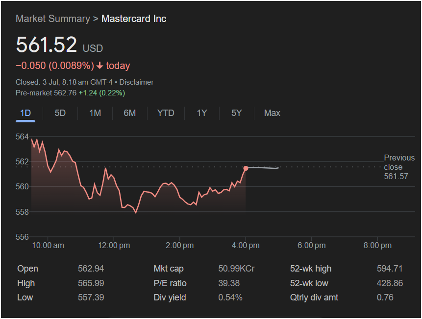The image size is (422, 319).
Task: Switch to the 5D chart range
Action: pyautogui.click(x=60, y=113)
